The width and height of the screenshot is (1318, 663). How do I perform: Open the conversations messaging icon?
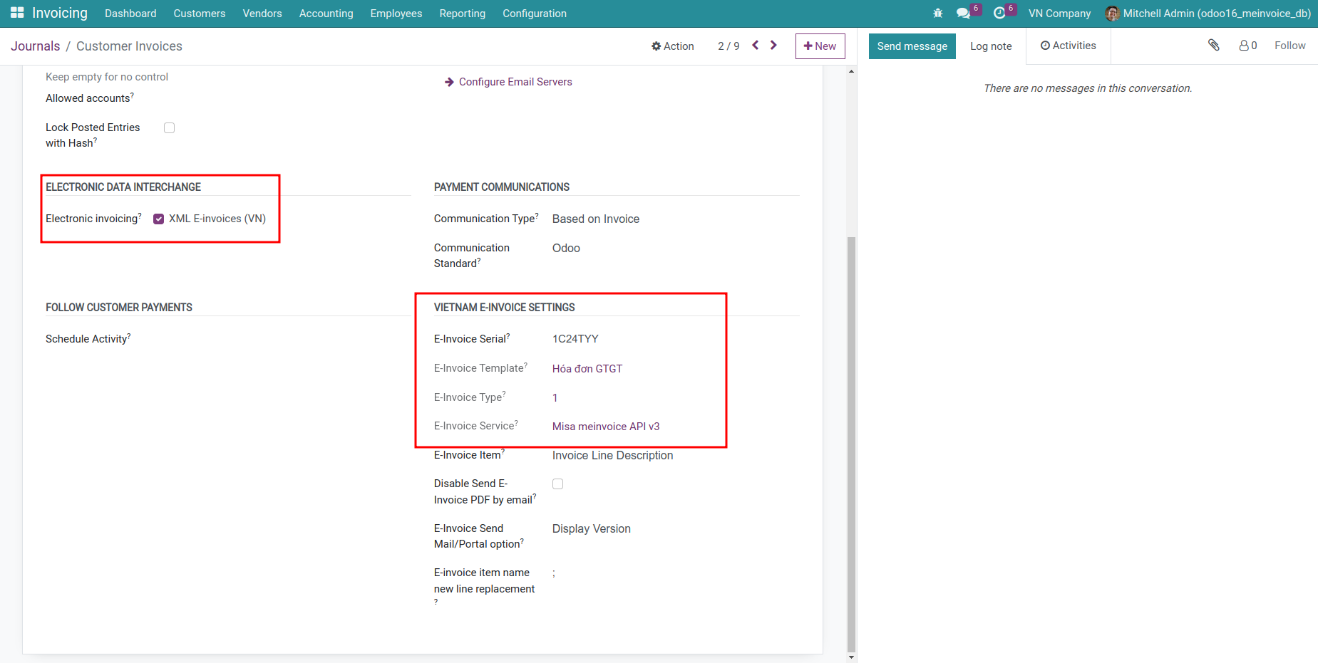coord(964,13)
